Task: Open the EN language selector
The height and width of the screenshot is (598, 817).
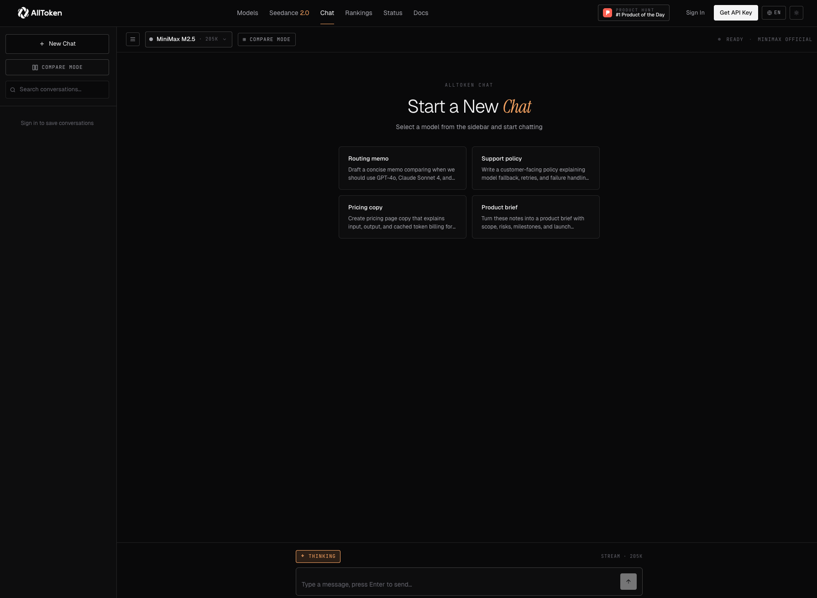Action: 774,13
